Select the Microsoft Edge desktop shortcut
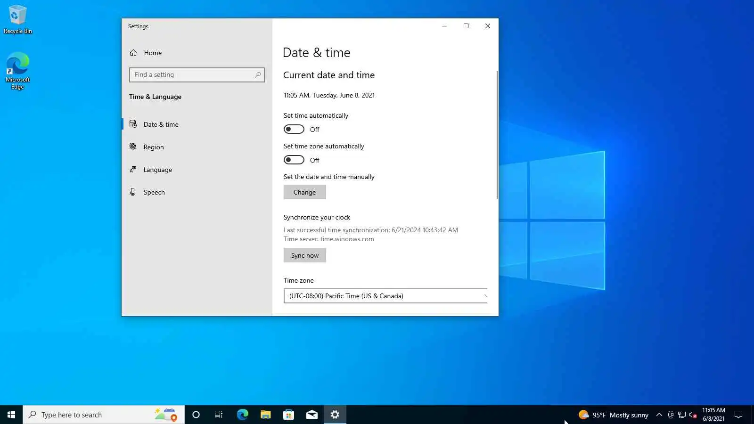Viewport: 754px width, 424px height. coord(18,71)
